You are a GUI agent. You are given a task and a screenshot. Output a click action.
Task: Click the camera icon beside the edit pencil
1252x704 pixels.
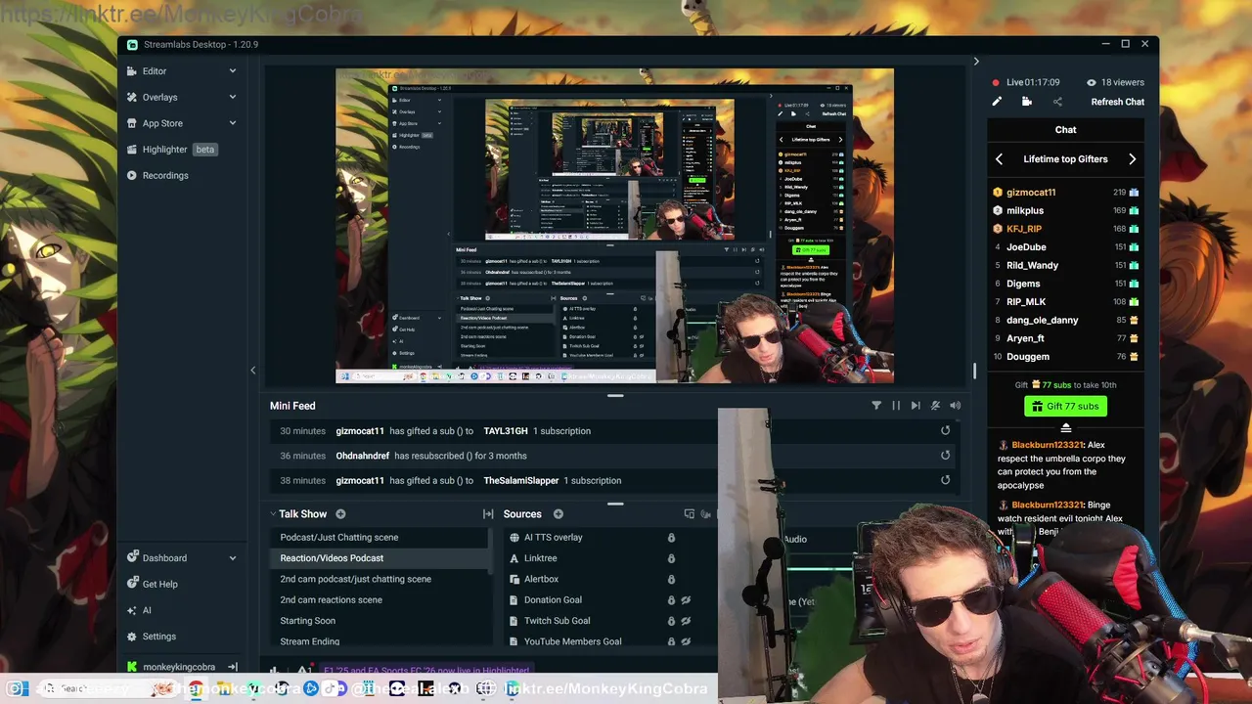pyautogui.click(x=1027, y=102)
